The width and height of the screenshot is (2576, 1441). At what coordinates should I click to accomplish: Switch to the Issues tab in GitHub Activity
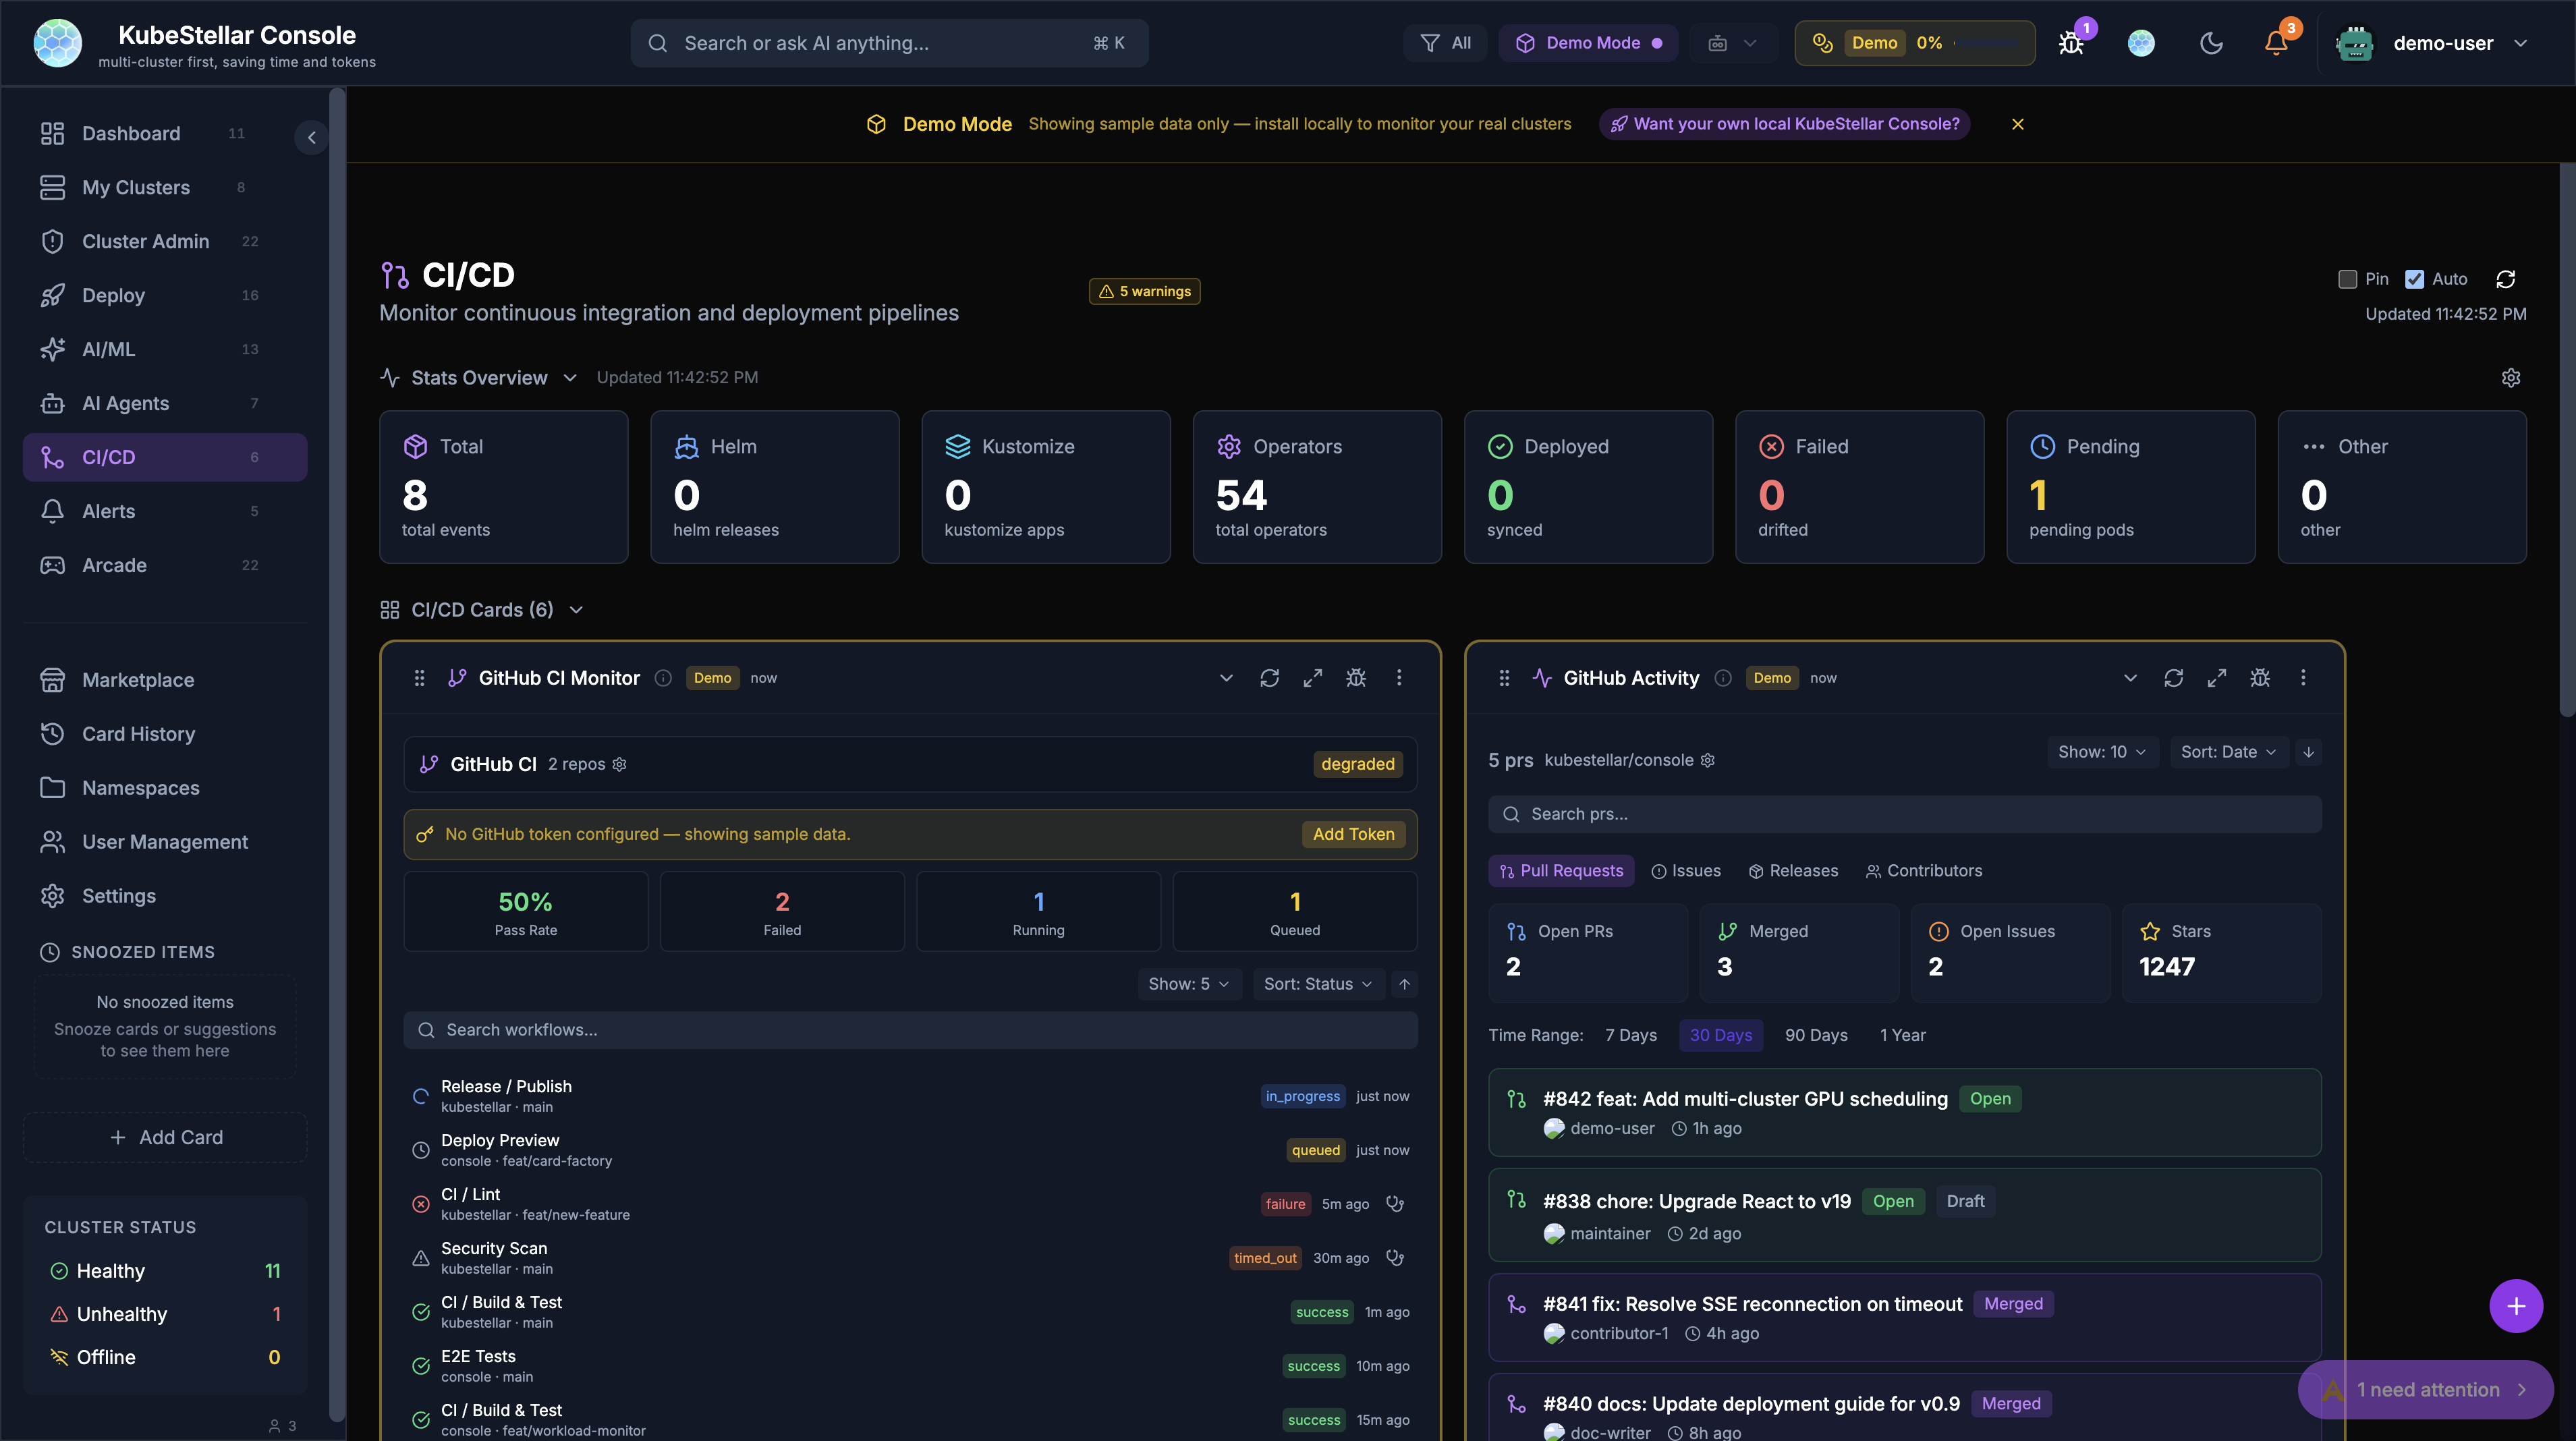coord(1686,871)
